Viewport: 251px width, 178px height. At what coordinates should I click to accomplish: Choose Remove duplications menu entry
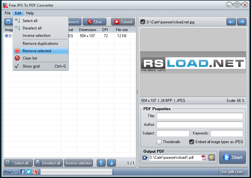point(41,43)
